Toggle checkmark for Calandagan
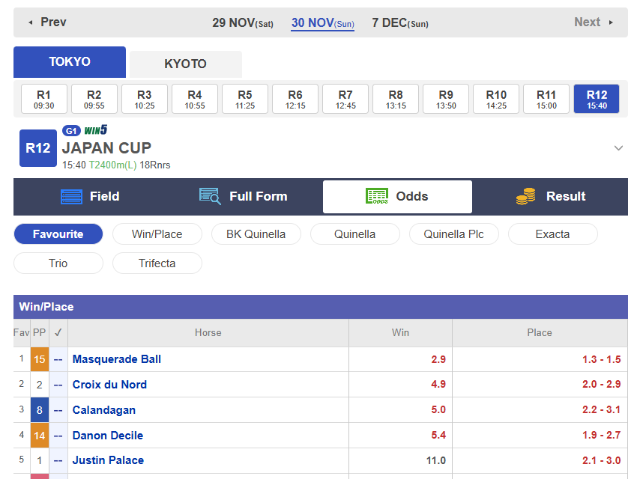643x479 pixels. tap(58, 410)
